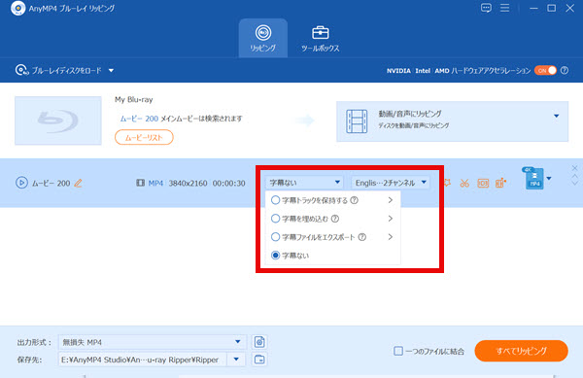Move the movie row down
Image resolution: width=583 pixels, height=378 pixels.
pos(575,183)
